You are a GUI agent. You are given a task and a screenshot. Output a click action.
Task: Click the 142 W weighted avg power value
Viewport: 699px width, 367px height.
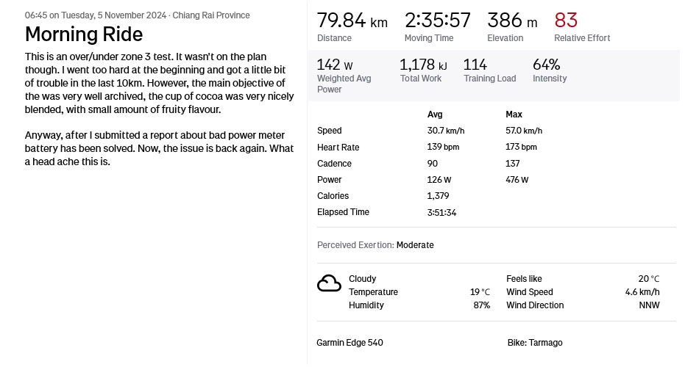pyautogui.click(x=335, y=65)
